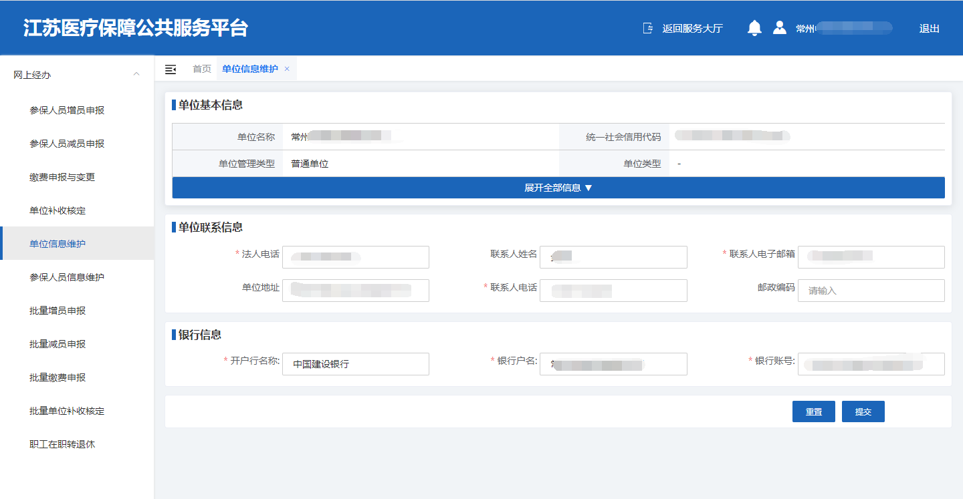Select the 单位信息维护 tab
Image resolution: width=963 pixels, height=499 pixels.
(249, 69)
